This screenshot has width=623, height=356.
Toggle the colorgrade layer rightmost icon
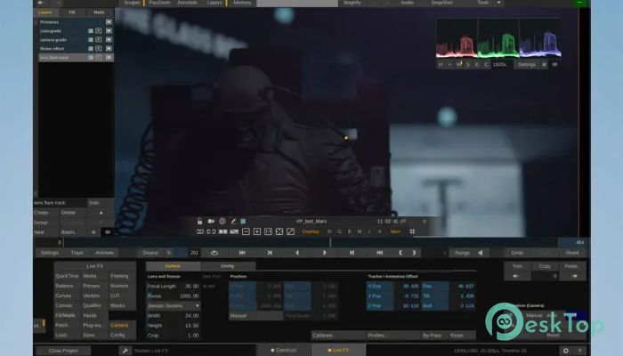click(109, 31)
